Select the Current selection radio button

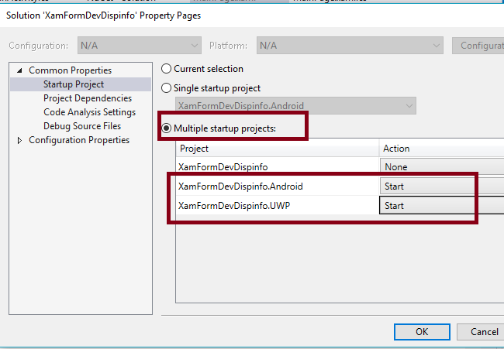click(x=166, y=69)
